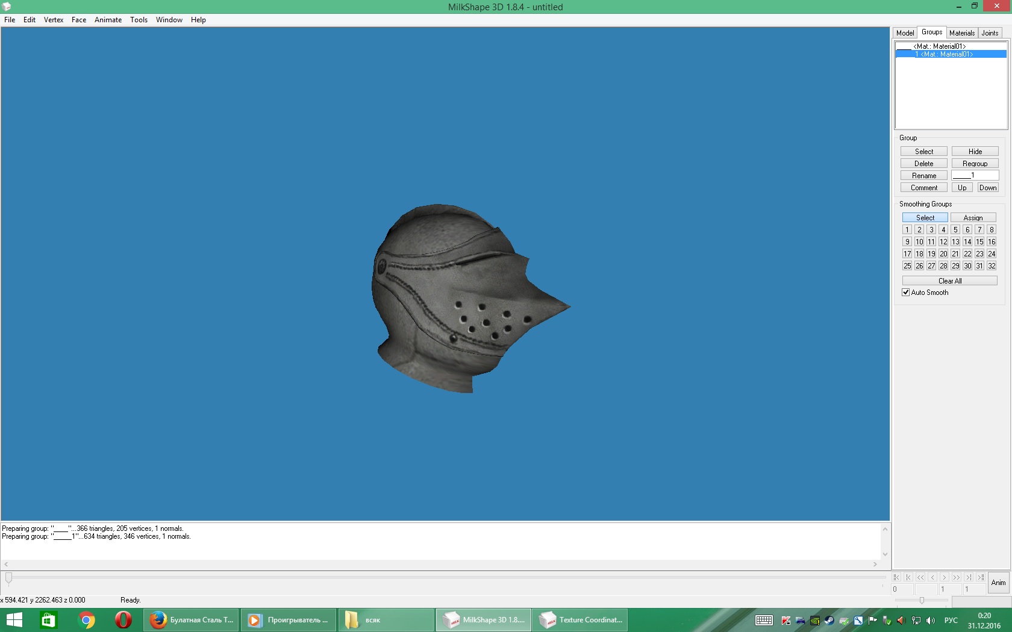Image resolution: width=1012 pixels, height=632 pixels.
Task: Click the Steam tray icon
Action: pyautogui.click(x=829, y=621)
